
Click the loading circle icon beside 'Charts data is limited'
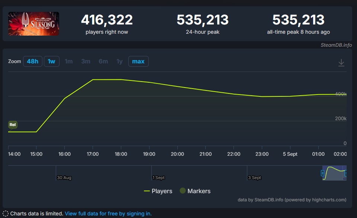click(5, 214)
